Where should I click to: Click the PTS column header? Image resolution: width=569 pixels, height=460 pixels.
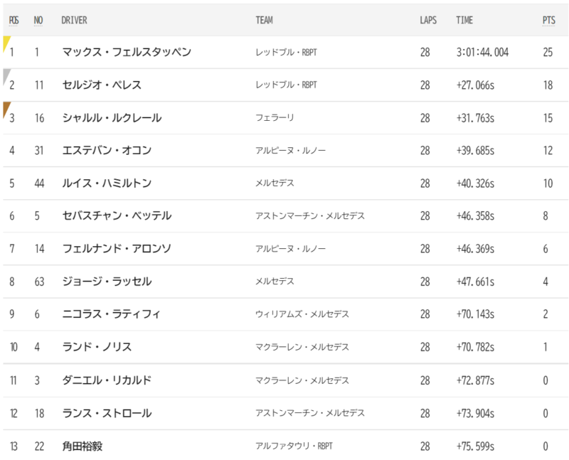tap(548, 21)
